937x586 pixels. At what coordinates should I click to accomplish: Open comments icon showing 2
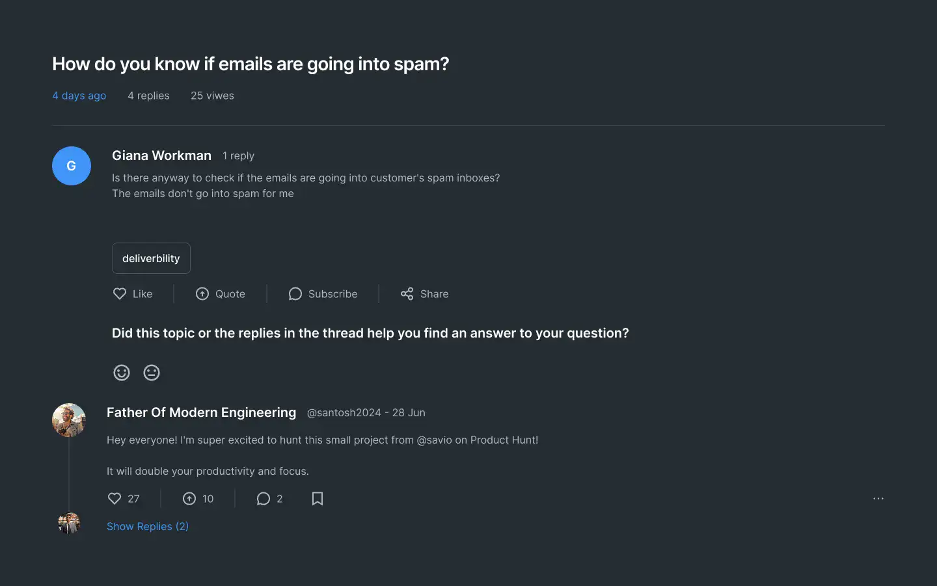[x=264, y=499]
